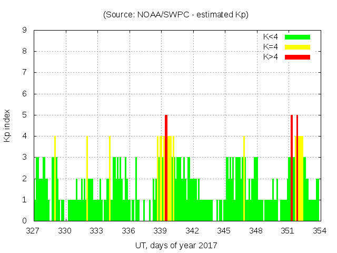Click the yellow bar near day 347
Viewport: 337px width, 253px height.
tap(244, 179)
